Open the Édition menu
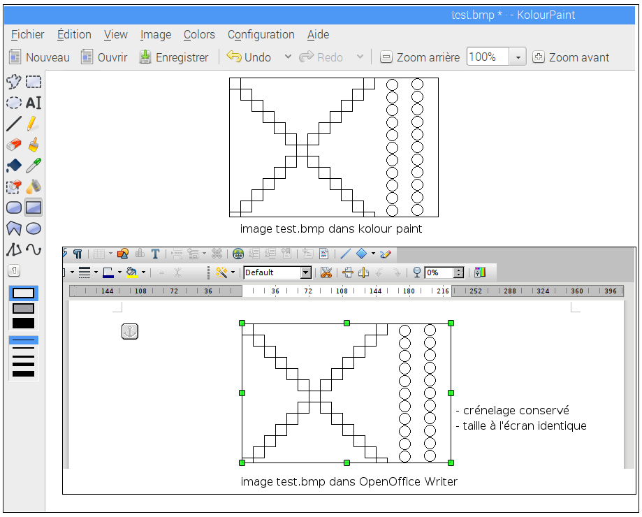The height and width of the screenshot is (517, 642). (x=74, y=34)
